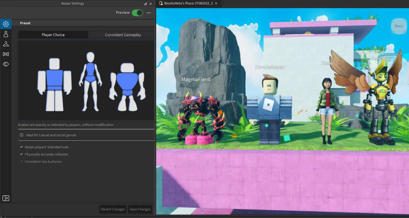Click the Revert Changes button

(x=113, y=209)
